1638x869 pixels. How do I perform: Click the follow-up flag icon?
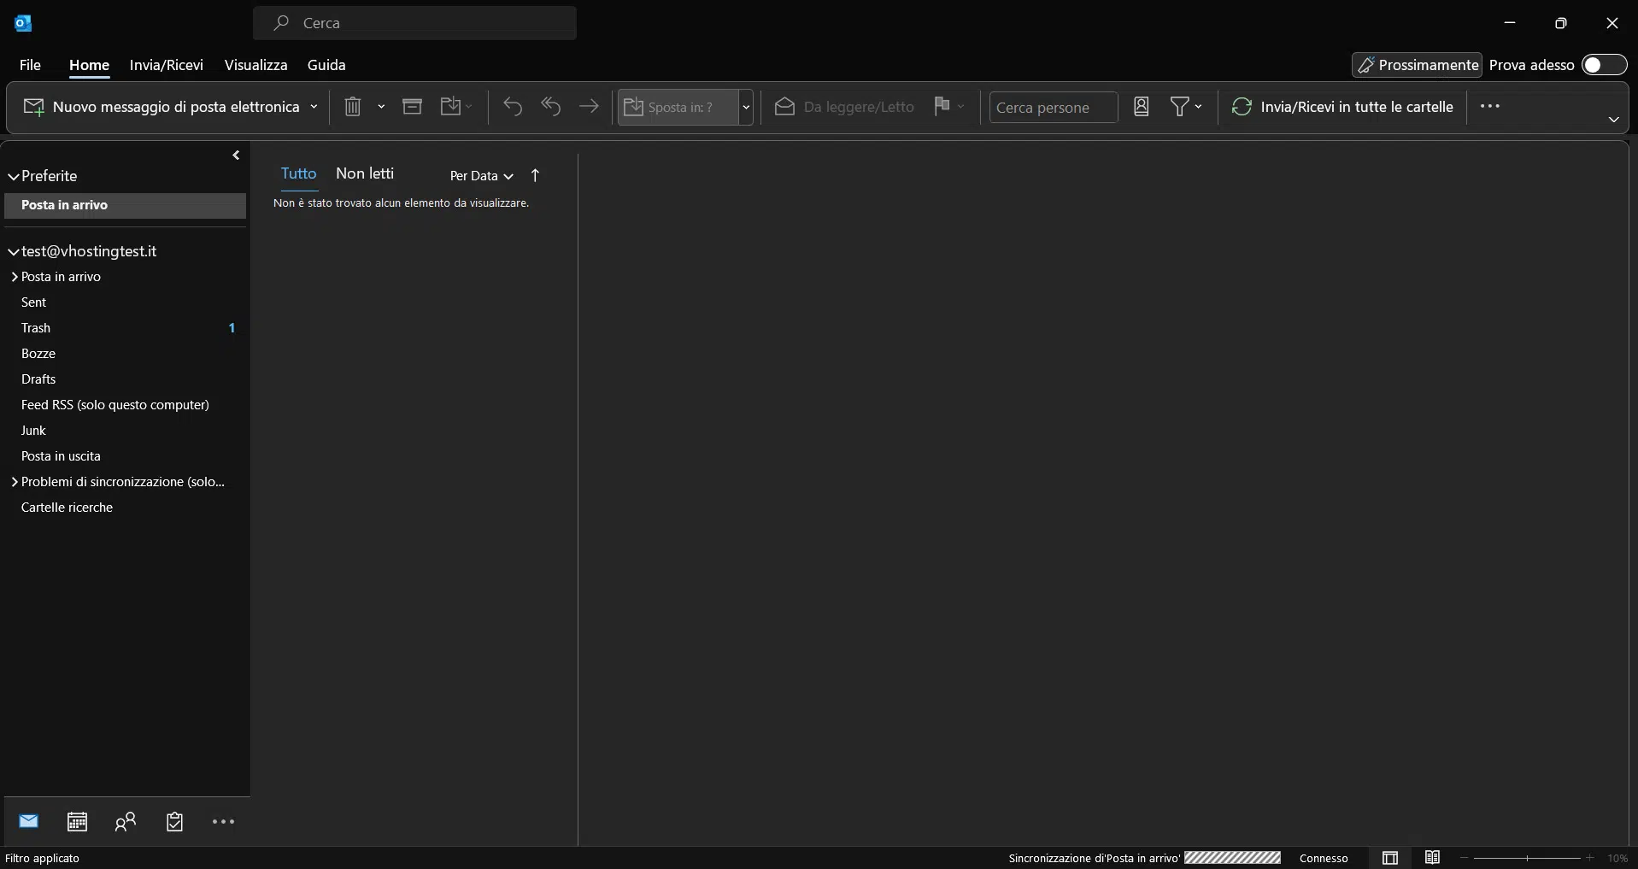click(x=942, y=106)
